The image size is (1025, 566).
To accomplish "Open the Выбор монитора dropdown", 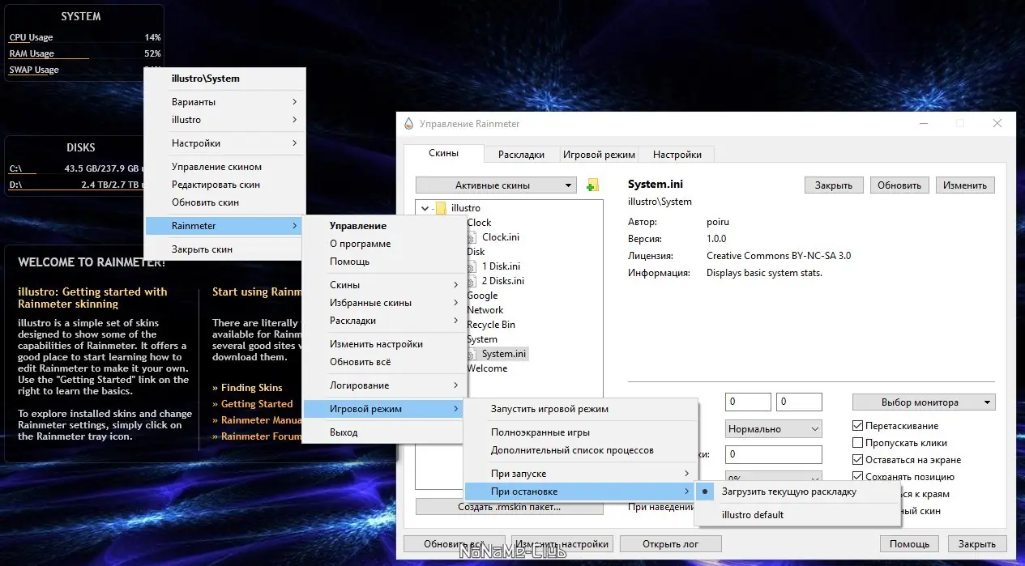I will tap(924, 402).
